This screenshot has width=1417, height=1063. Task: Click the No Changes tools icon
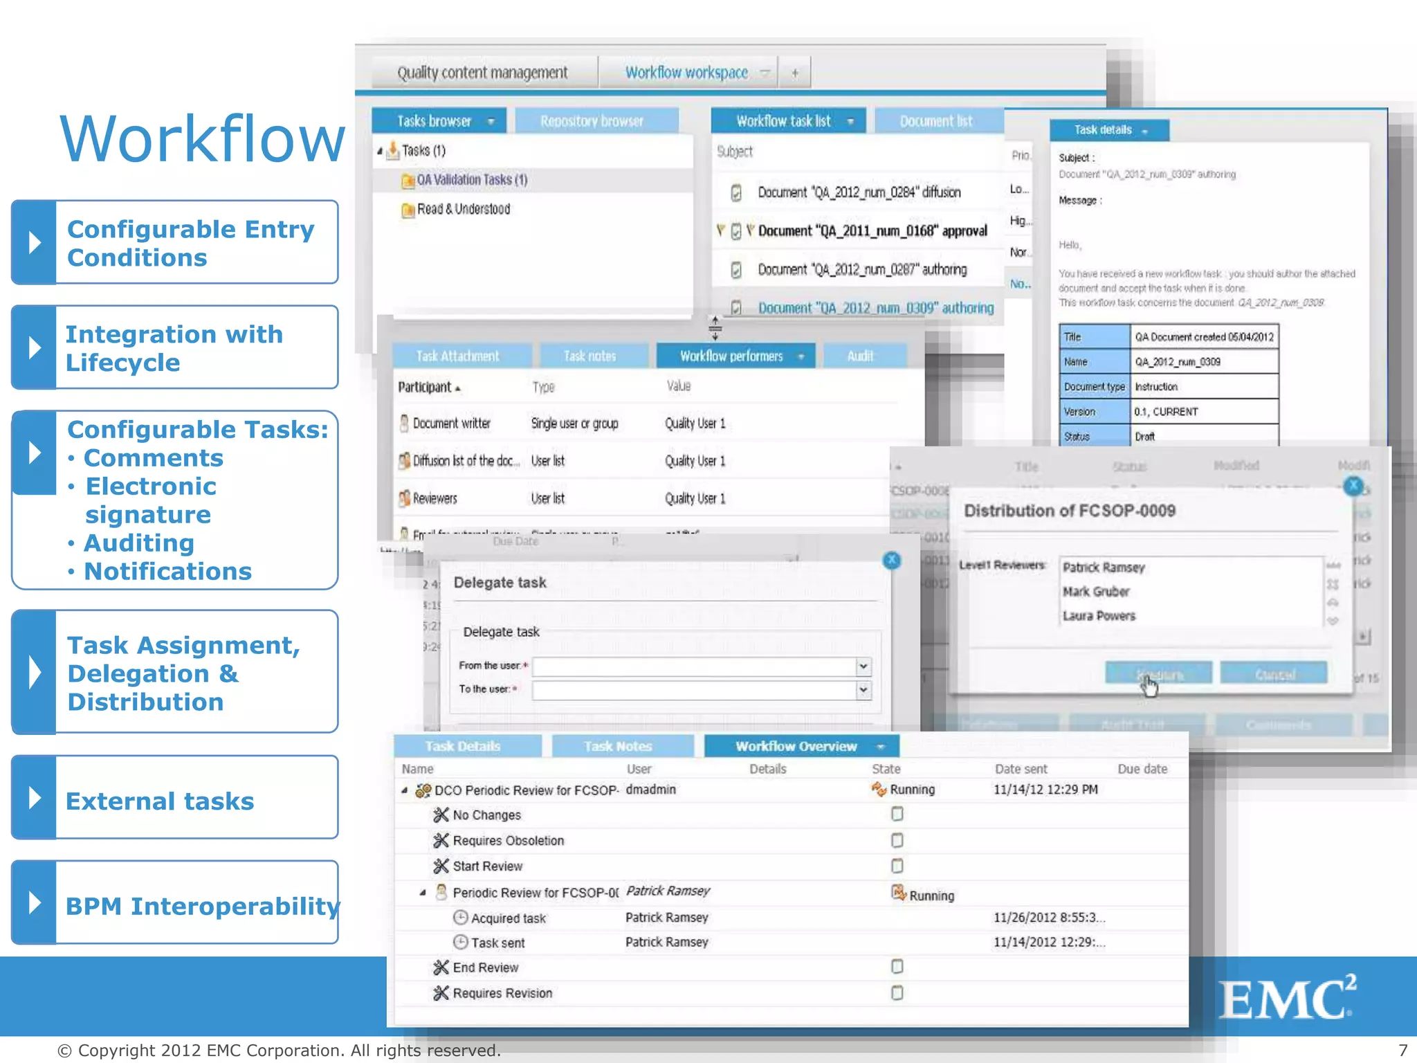coord(441,815)
